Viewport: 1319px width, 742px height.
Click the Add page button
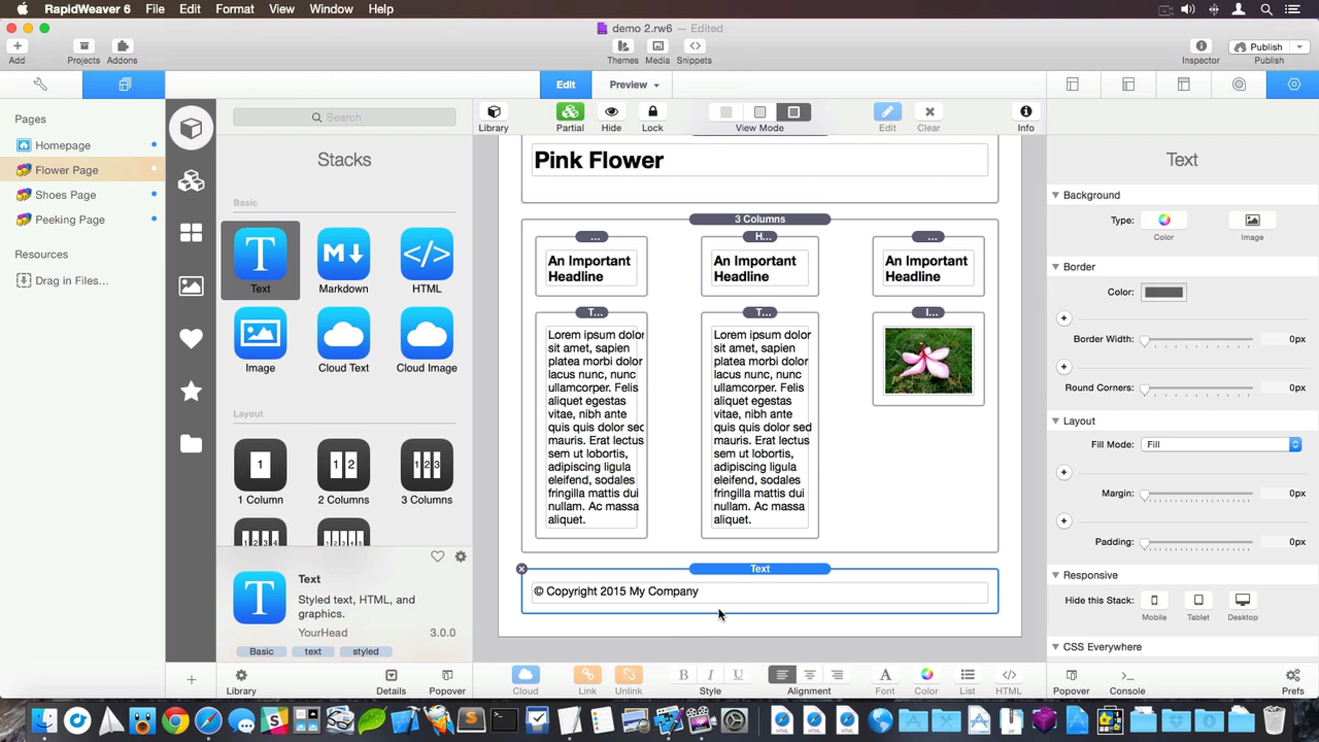coord(17,52)
